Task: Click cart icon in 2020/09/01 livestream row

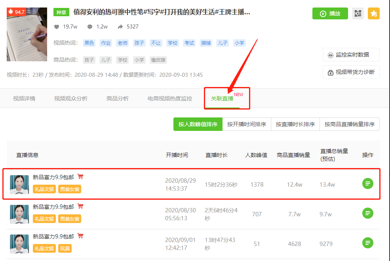Action: (x=80, y=236)
